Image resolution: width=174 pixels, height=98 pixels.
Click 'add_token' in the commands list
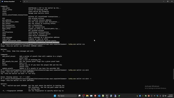(6, 8)
